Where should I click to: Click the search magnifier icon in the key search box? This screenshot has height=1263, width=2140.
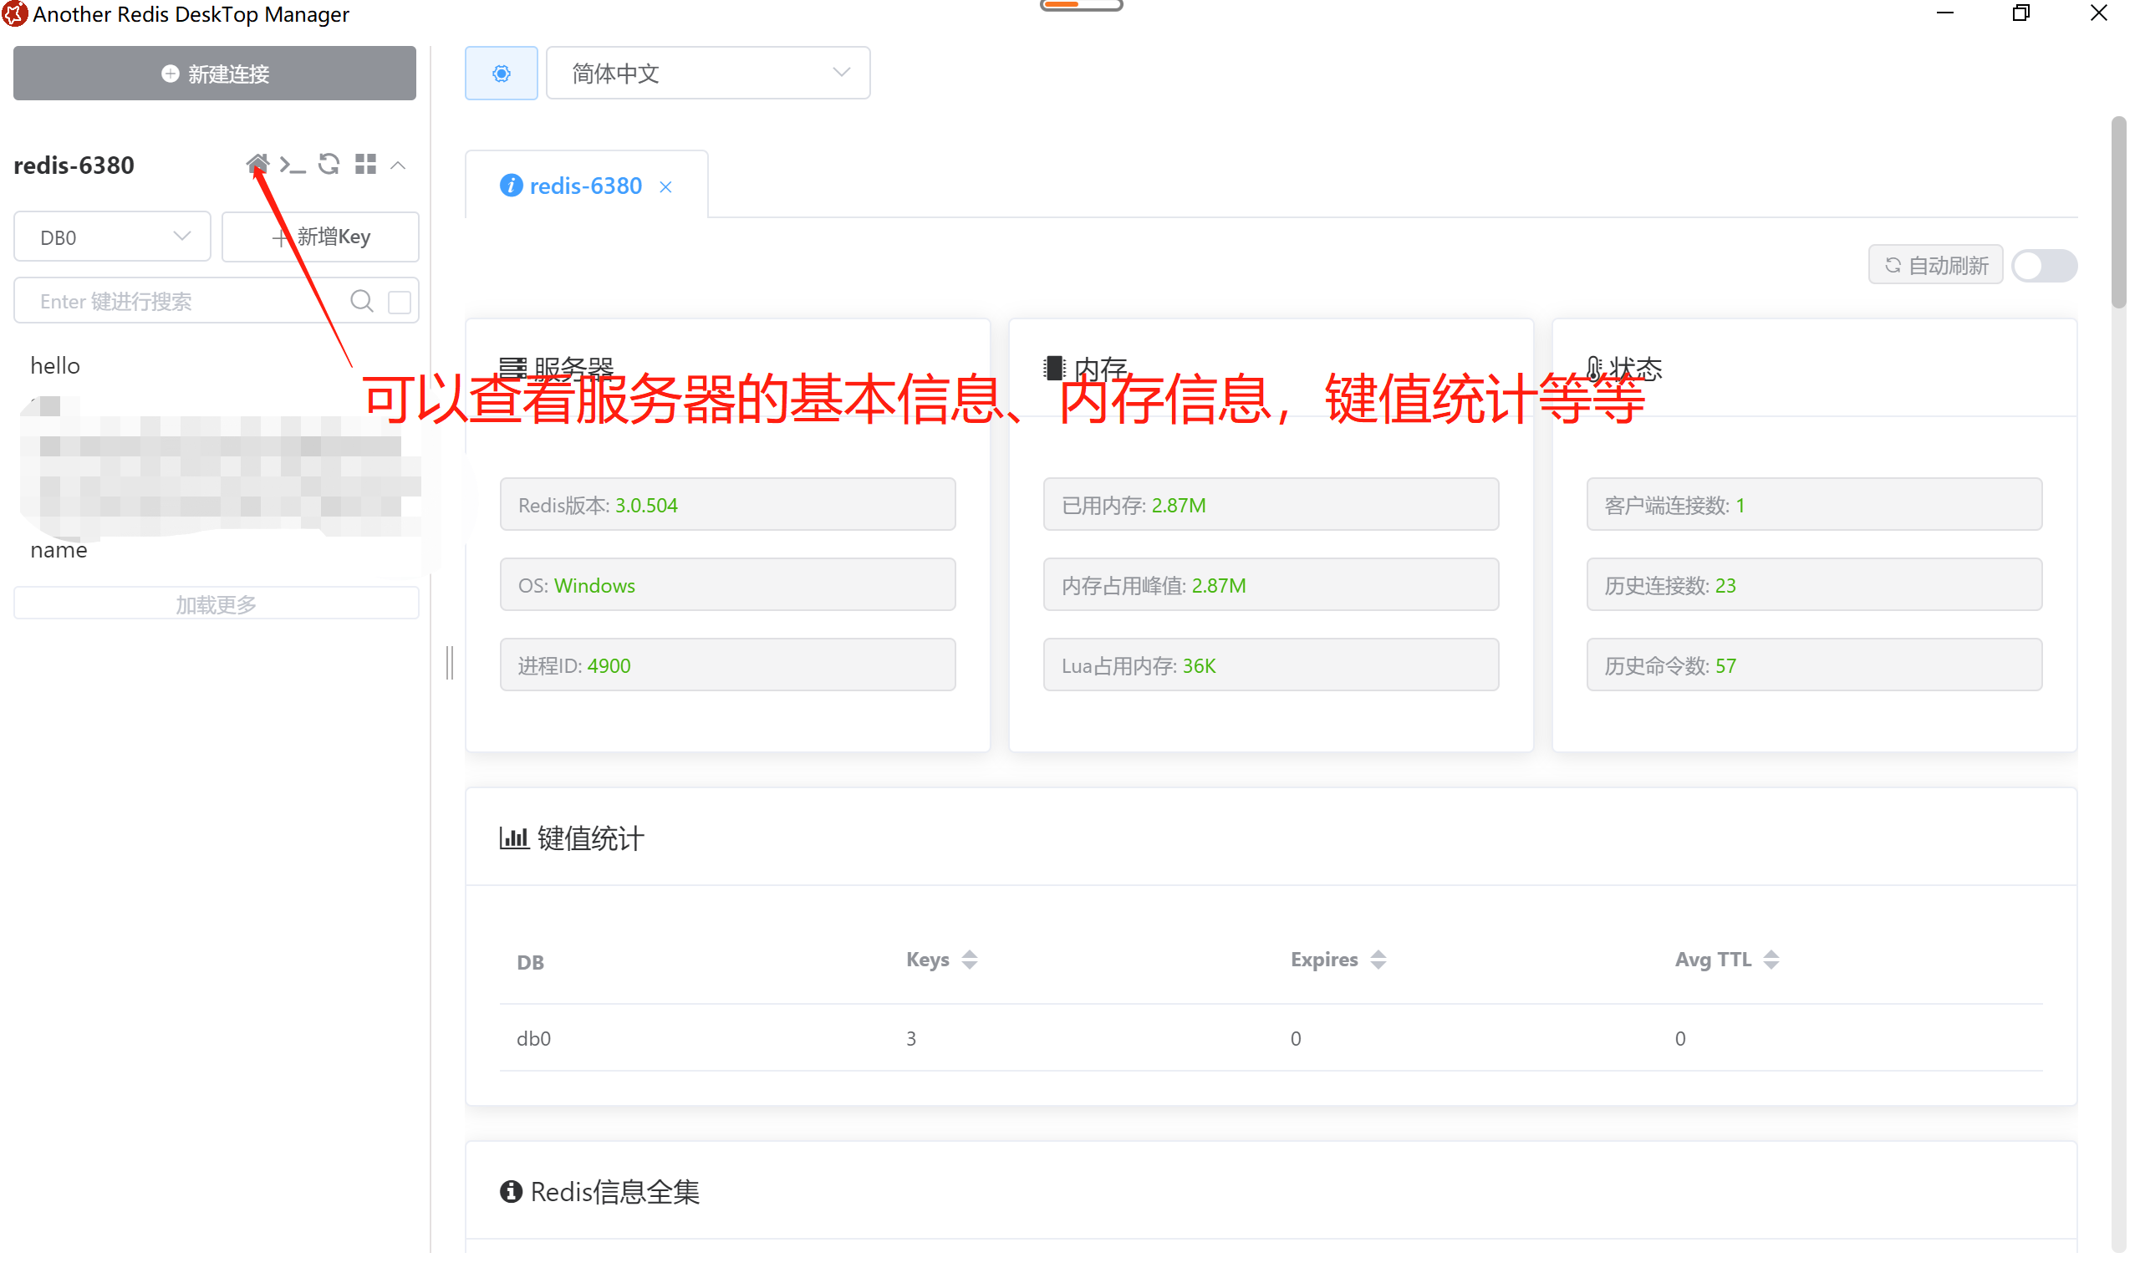pyautogui.click(x=364, y=302)
